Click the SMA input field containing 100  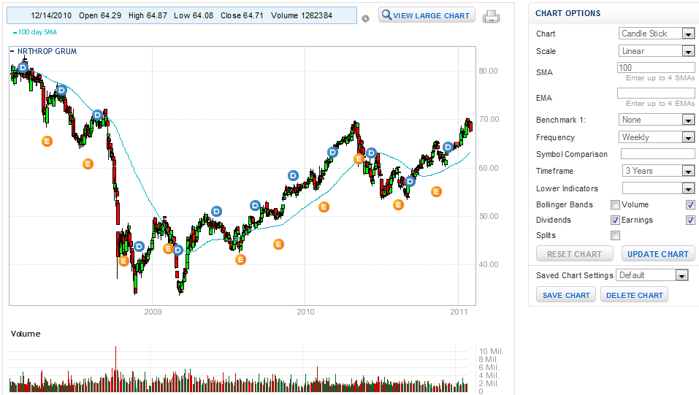tap(656, 68)
